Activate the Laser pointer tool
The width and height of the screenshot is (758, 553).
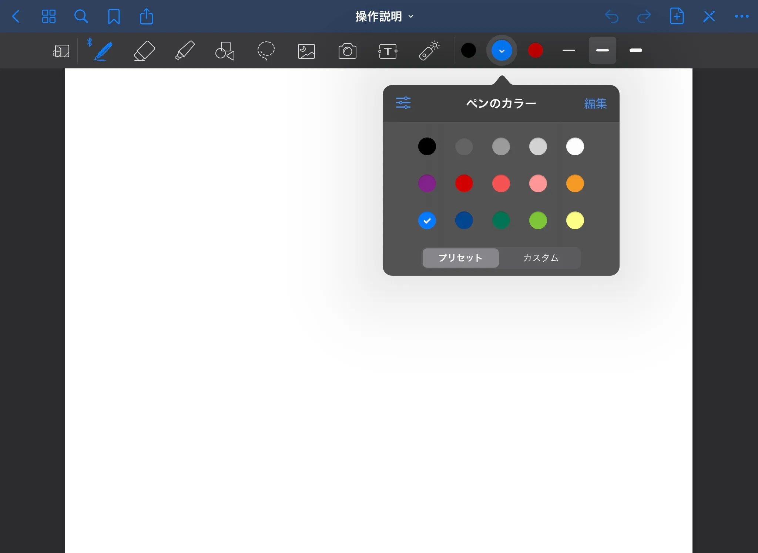(x=429, y=51)
